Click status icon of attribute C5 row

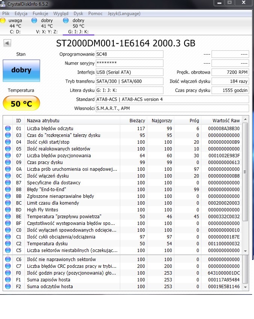[x=8, y=250]
